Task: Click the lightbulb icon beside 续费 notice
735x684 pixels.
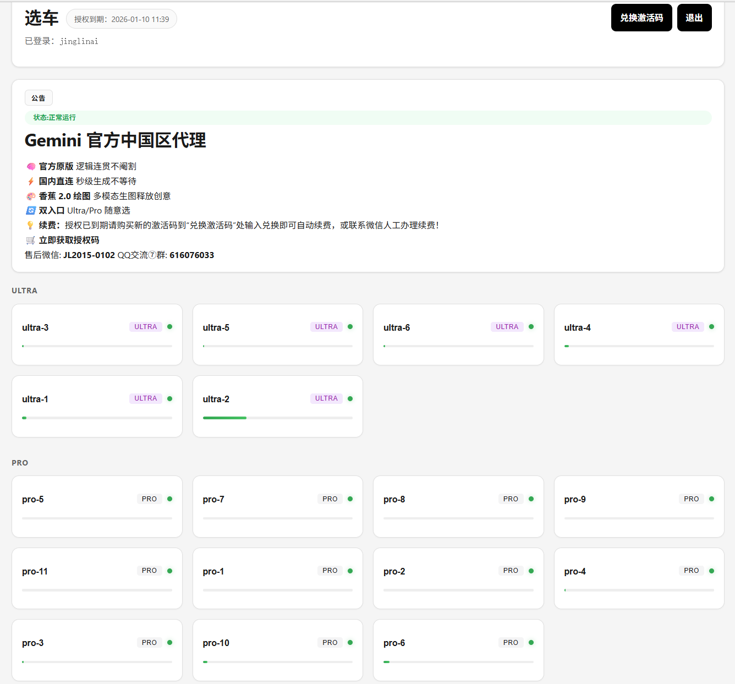Action: pyautogui.click(x=31, y=225)
